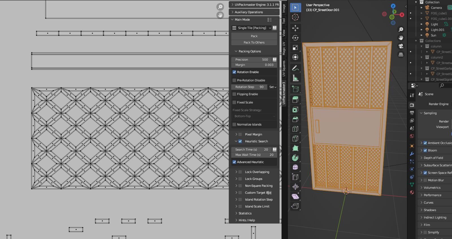Click the Pack button
The width and height of the screenshot is (452, 239).
point(254,36)
